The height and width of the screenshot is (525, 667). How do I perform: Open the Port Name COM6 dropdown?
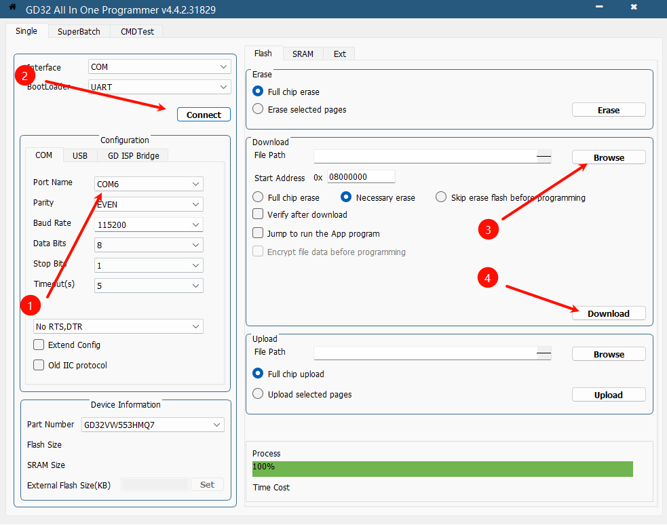click(149, 184)
